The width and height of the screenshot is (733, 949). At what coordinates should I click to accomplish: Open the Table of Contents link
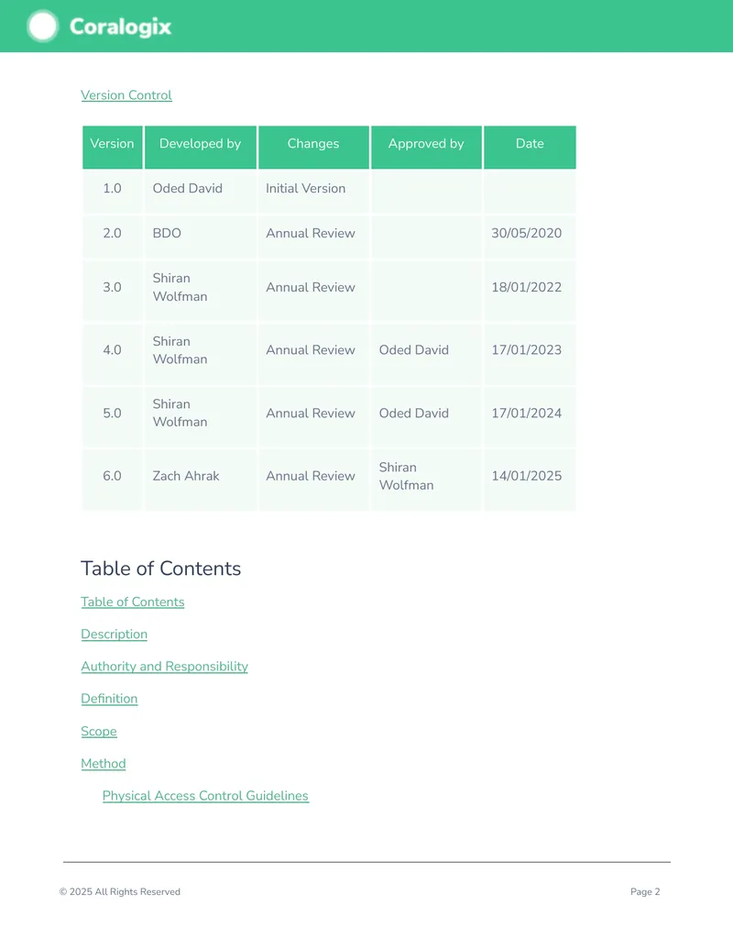click(x=133, y=601)
